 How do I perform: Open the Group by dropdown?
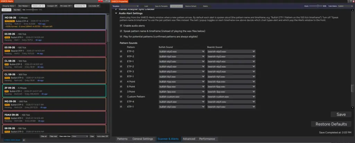[x=9, y=6]
